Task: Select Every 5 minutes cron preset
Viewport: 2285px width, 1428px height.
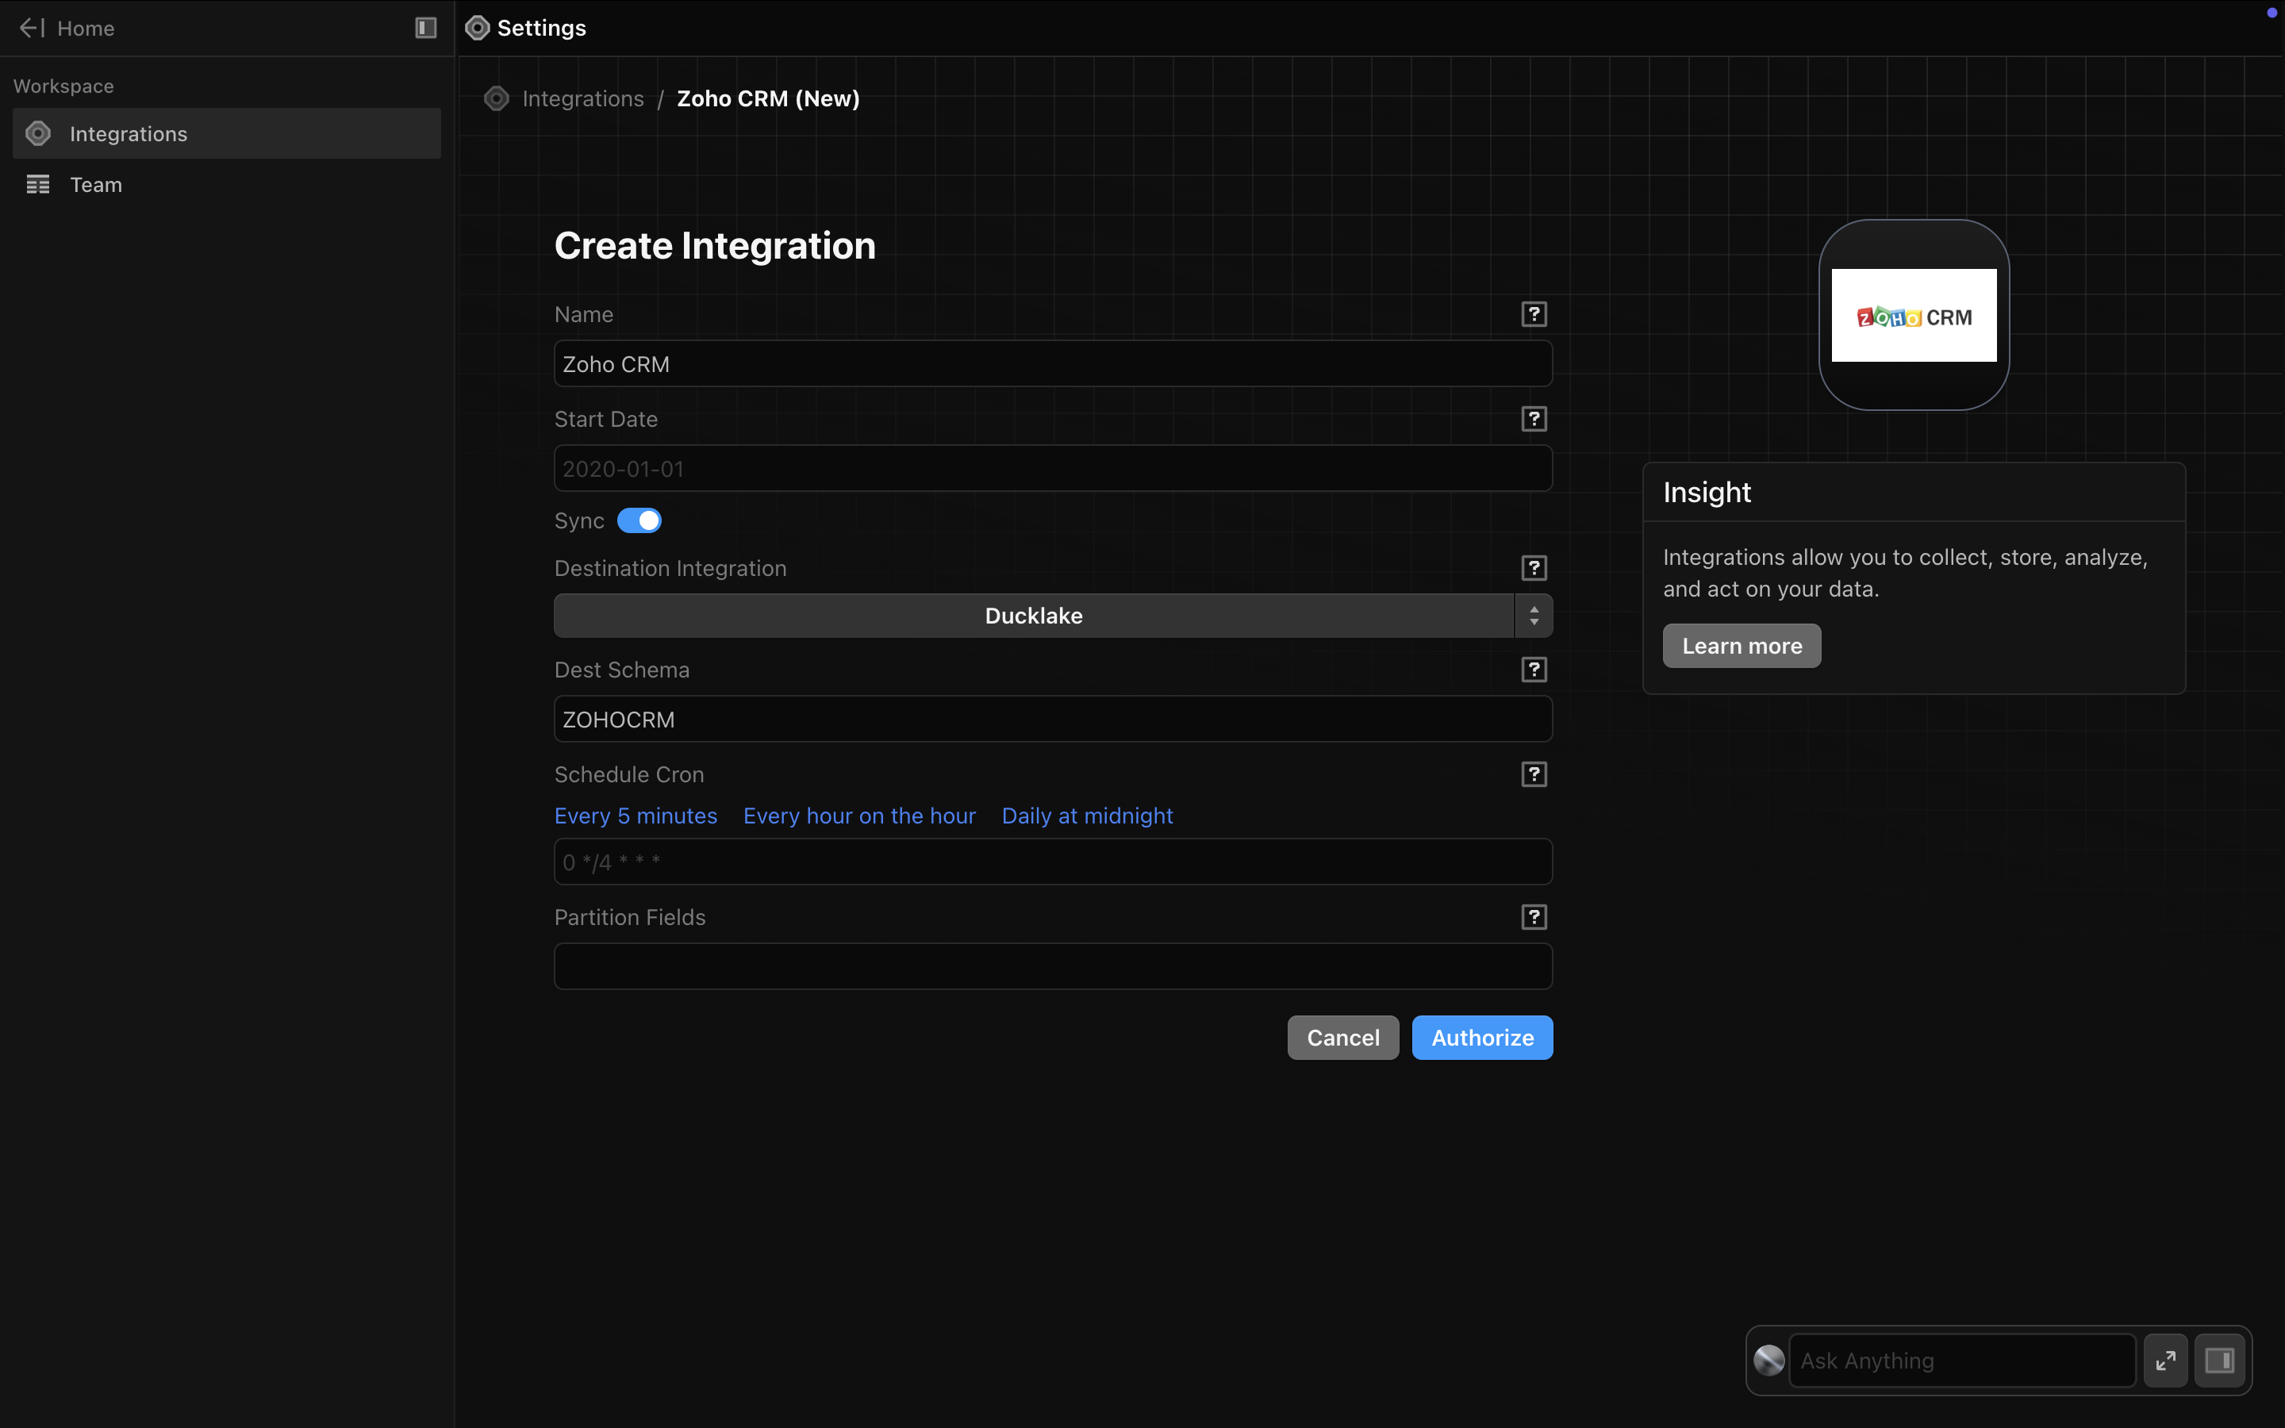Action: (x=636, y=816)
